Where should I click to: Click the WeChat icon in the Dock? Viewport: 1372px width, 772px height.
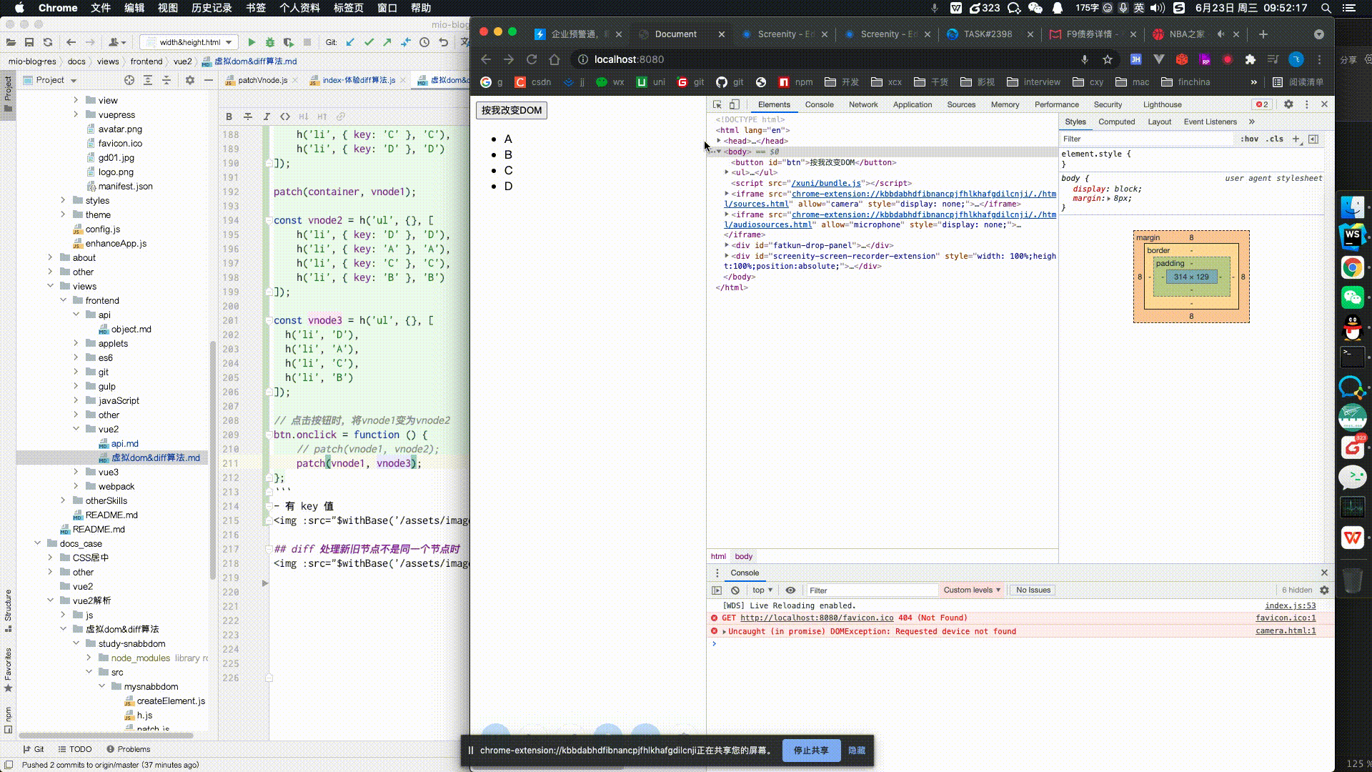click(1352, 297)
